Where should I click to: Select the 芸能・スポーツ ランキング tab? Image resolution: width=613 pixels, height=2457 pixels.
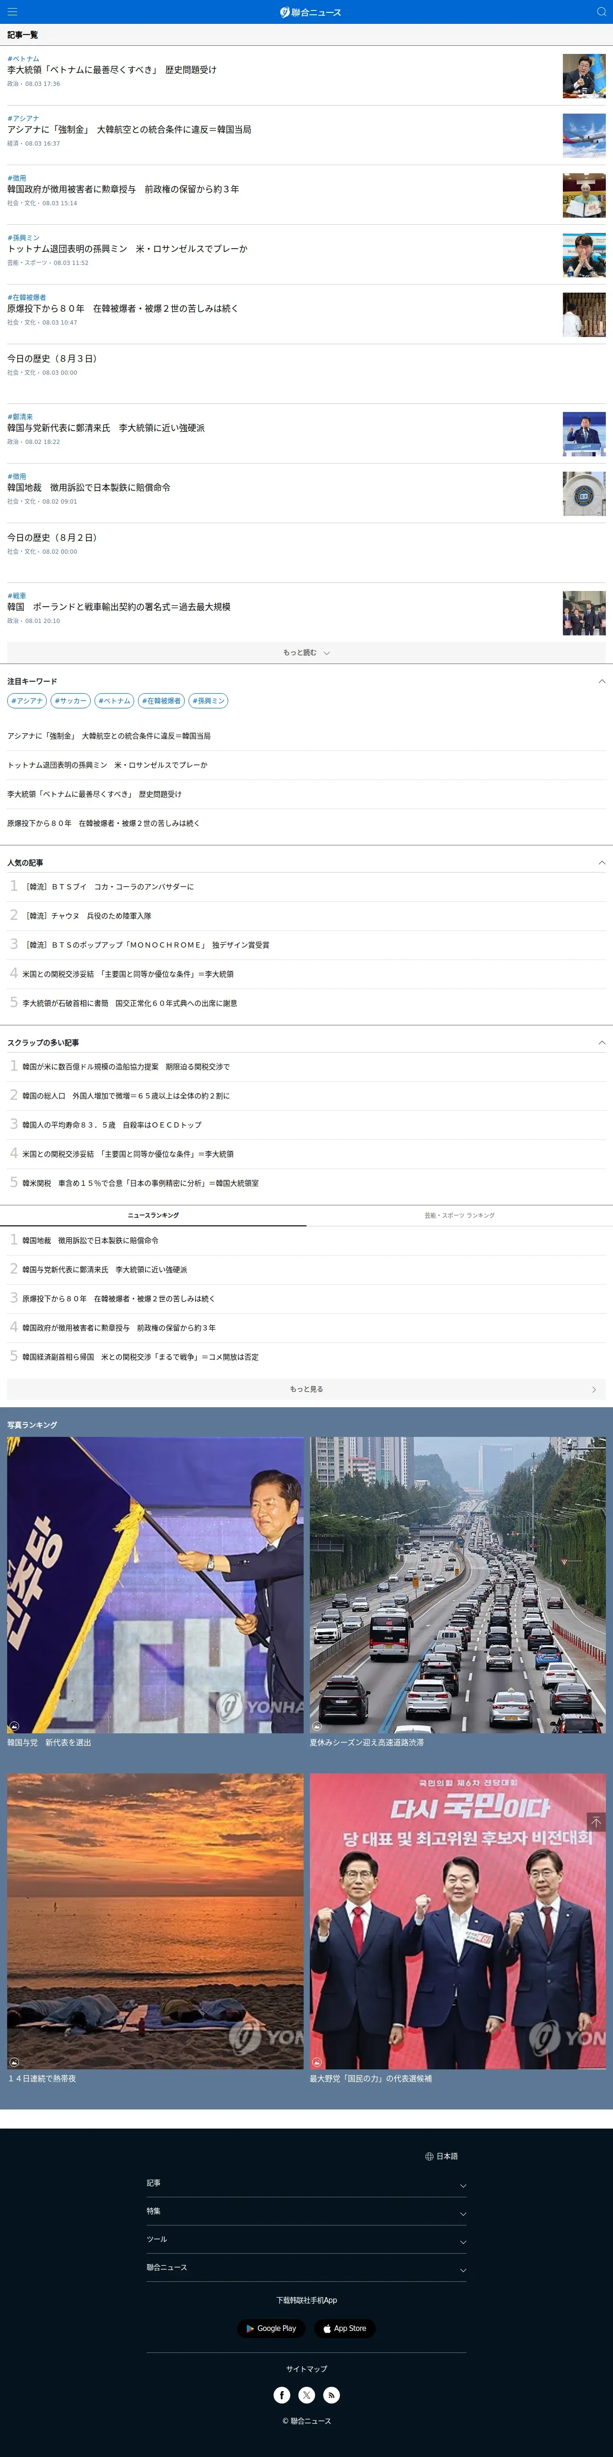(460, 1215)
